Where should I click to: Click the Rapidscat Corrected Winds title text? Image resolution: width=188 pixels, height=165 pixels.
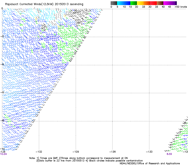(44, 4)
